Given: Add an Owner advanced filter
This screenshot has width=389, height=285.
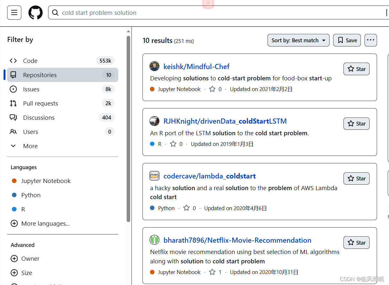Looking at the screenshot, I should click(x=25, y=259).
